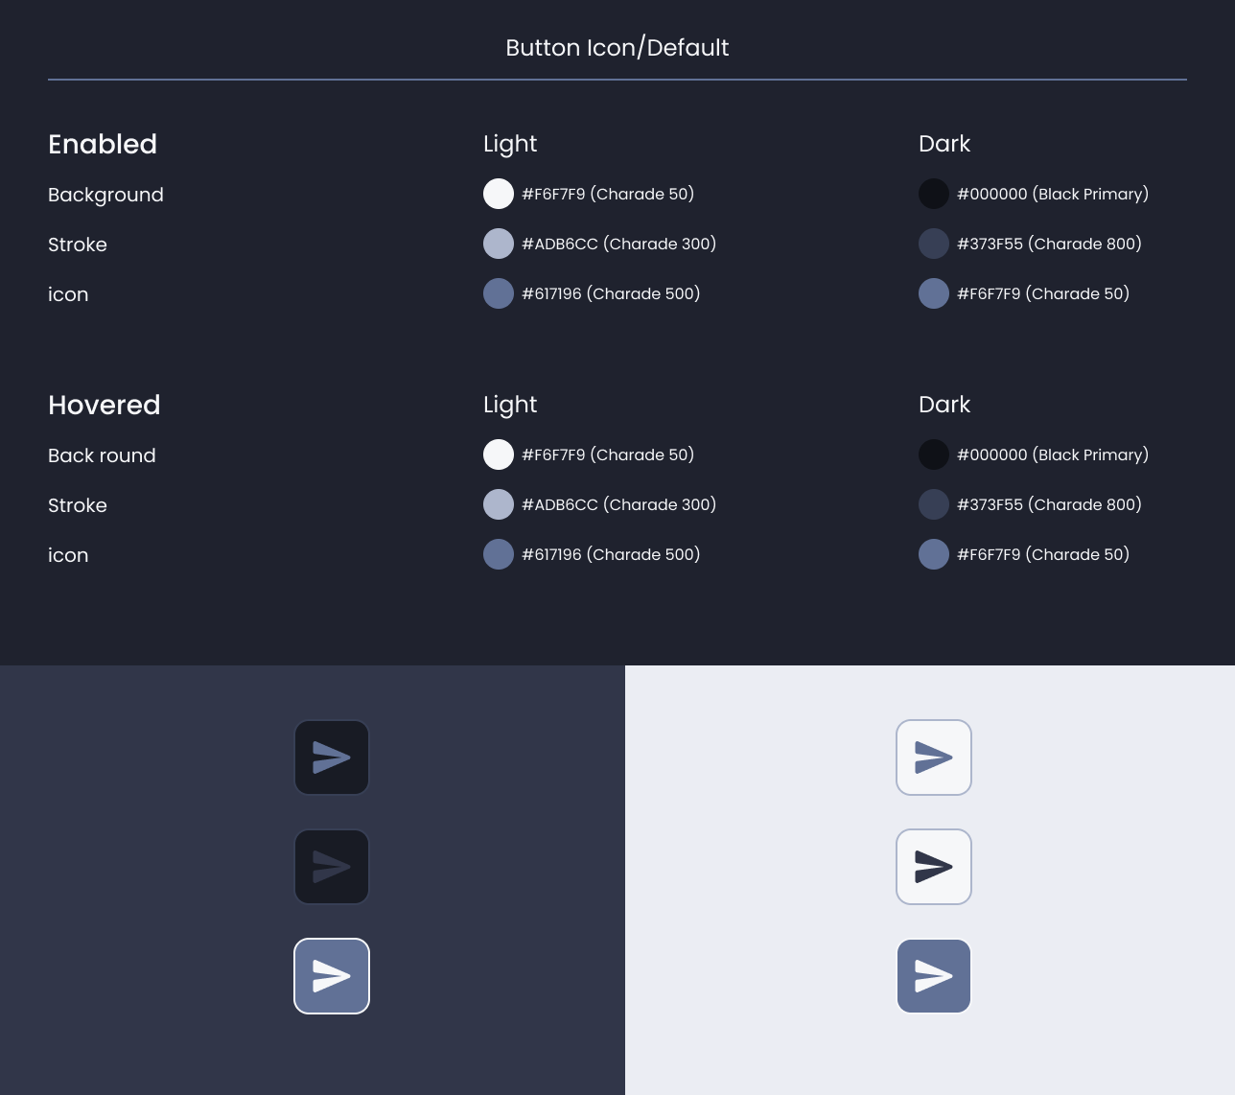Click the "Light" column header in Hovered section
This screenshot has height=1095, width=1235.
pyautogui.click(x=510, y=405)
